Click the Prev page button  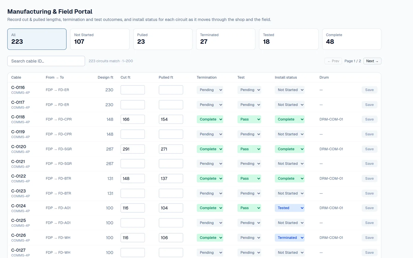tap(333, 61)
